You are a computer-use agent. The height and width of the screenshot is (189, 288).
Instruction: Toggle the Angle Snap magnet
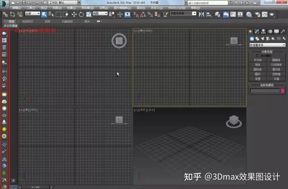pos(143,14)
